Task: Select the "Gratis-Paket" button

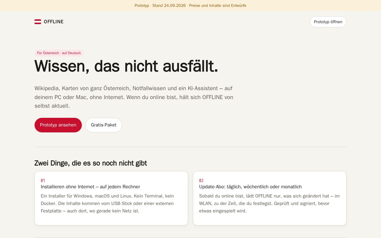Action: 104,125
